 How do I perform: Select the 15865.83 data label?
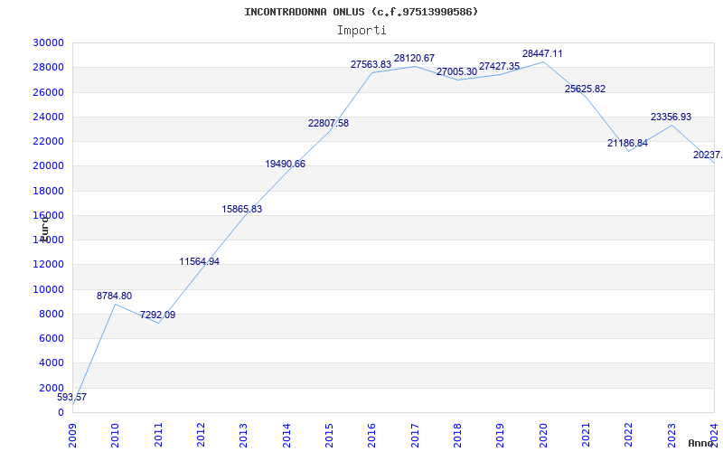tap(241, 209)
